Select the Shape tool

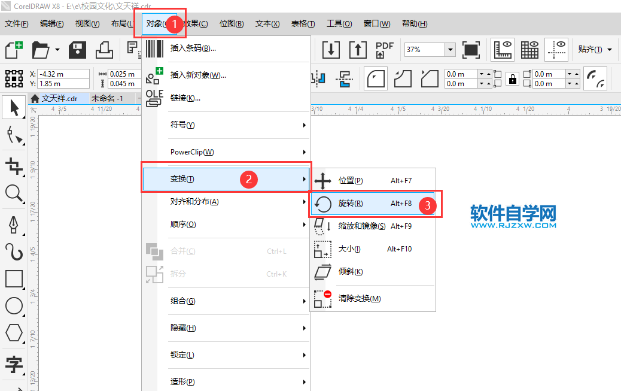click(x=13, y=135)
